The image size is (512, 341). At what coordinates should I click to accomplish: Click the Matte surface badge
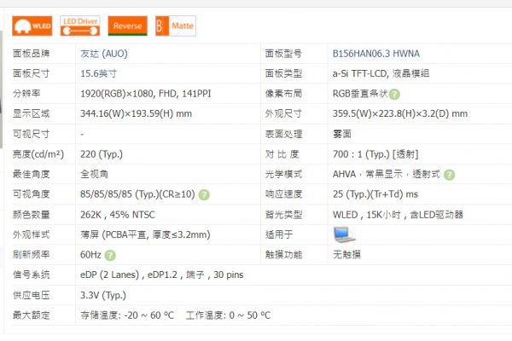175,26
